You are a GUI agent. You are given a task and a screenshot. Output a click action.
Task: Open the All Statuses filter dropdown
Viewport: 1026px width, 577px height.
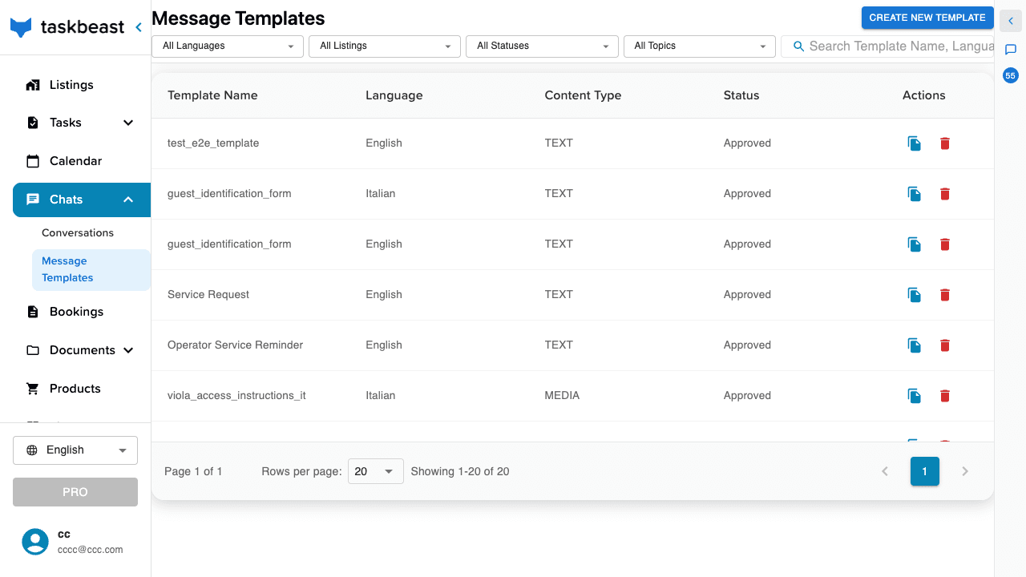coord(542,46)
